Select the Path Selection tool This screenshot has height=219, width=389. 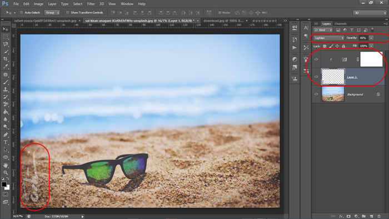6,150
